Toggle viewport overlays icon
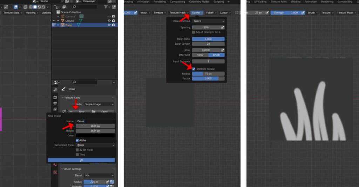Viewport: 359px width, 187px height. [15, 7]
